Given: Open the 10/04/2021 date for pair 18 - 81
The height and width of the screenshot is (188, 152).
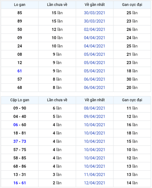Looking at the screenshot, I should point(94,133).
